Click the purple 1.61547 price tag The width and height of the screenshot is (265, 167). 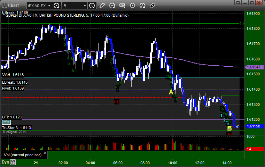pyautogui.click(x=254, y=67)
